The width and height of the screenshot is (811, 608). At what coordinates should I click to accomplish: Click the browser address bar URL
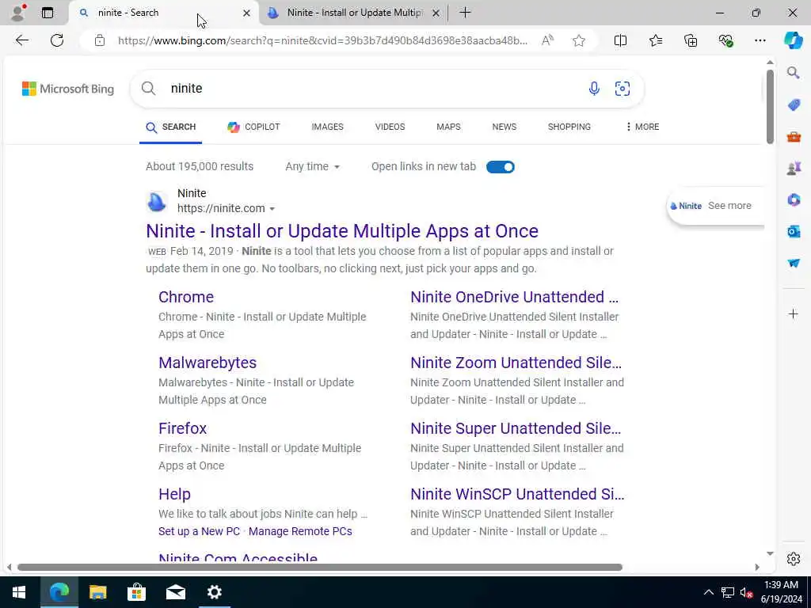pyautogui.click(x=322, y=40)
